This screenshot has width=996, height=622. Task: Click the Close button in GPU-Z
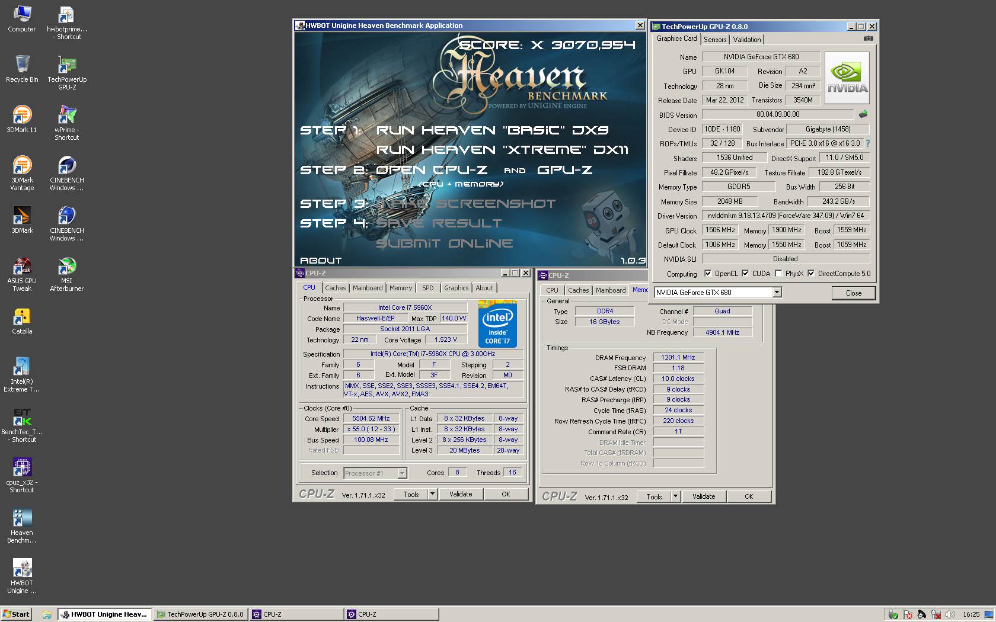(854, 293)
